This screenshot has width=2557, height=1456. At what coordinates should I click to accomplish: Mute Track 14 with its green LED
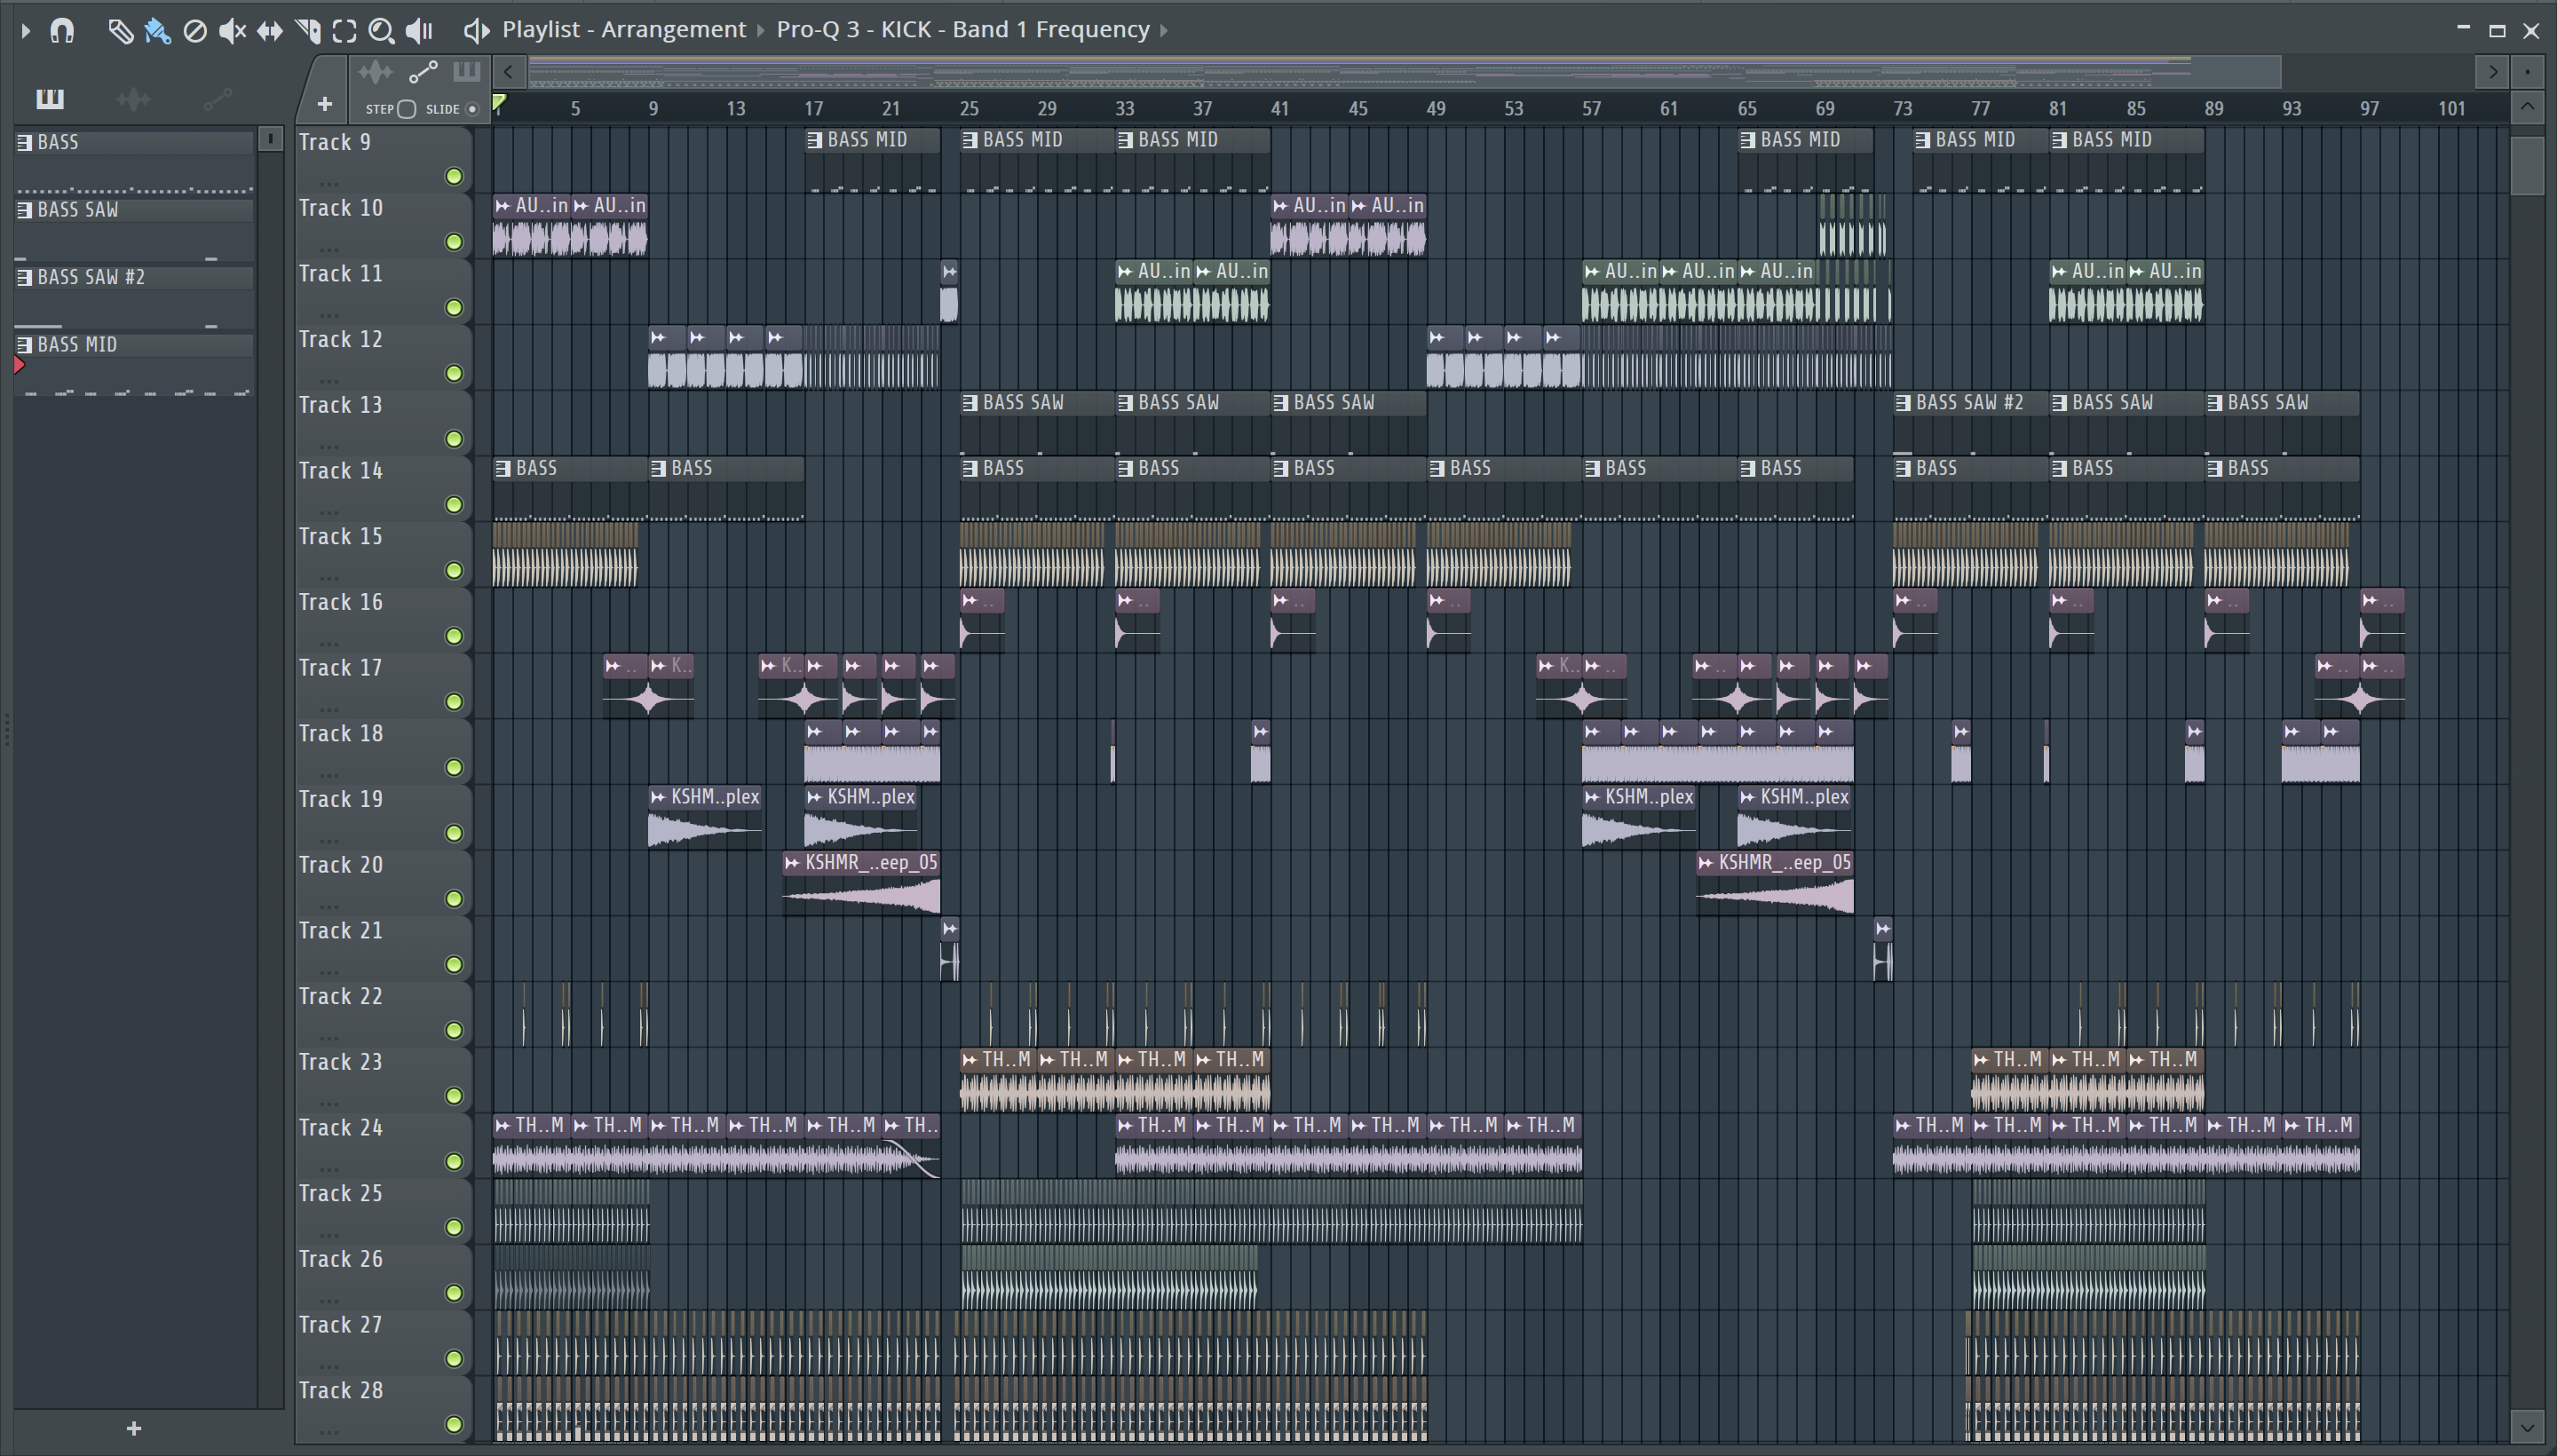pyautogui.click(x=454, y=505)
